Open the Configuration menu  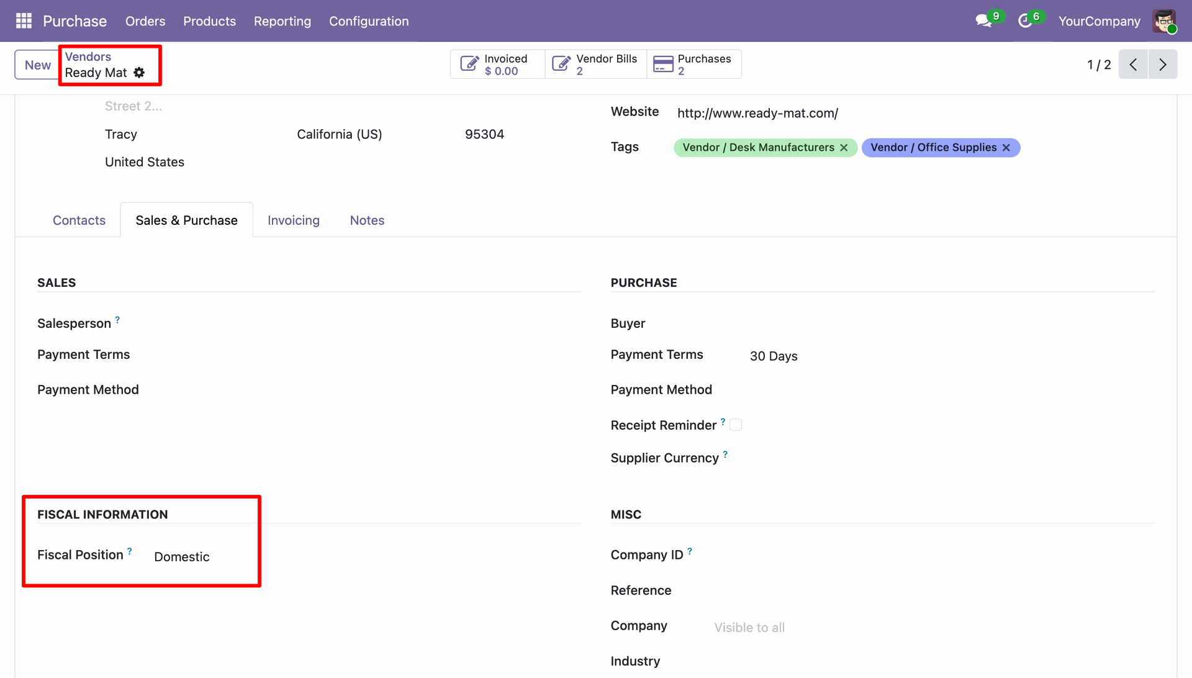click(369, 21)
